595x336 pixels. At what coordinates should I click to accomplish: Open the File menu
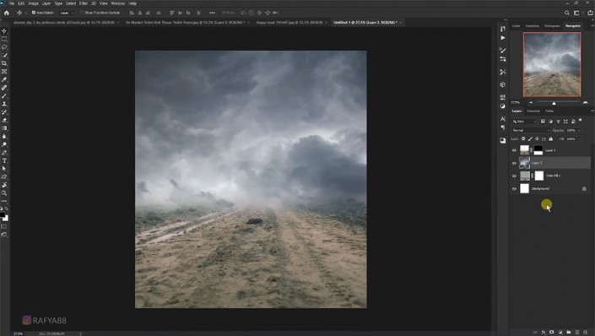[12, 3]
